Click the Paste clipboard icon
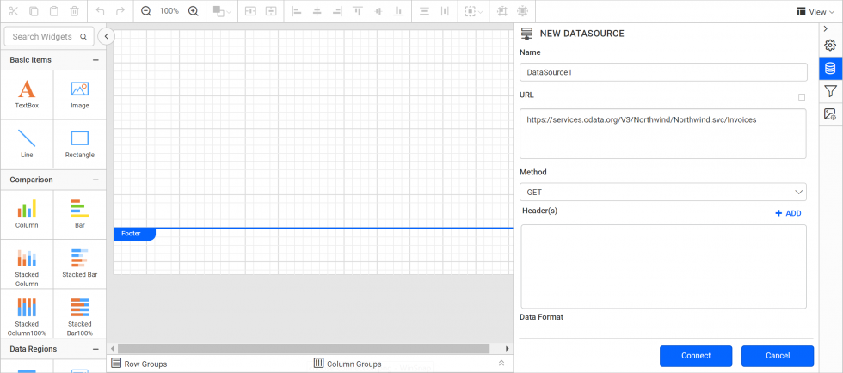Screen dimensions: 843x373 point(54,11)
